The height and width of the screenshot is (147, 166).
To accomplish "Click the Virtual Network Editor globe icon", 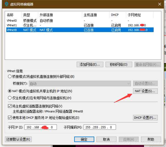I will (7, 4).
